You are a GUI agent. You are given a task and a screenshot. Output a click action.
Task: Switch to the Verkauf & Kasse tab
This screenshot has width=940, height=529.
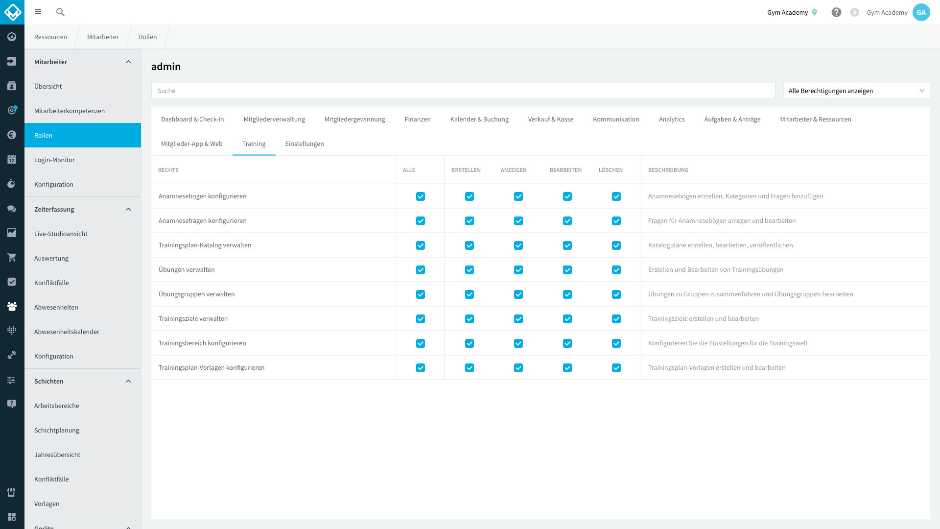point(551,119)
